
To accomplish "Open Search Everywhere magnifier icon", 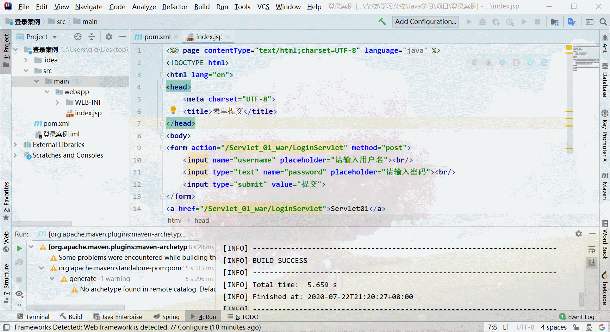I will click(603, 22).
